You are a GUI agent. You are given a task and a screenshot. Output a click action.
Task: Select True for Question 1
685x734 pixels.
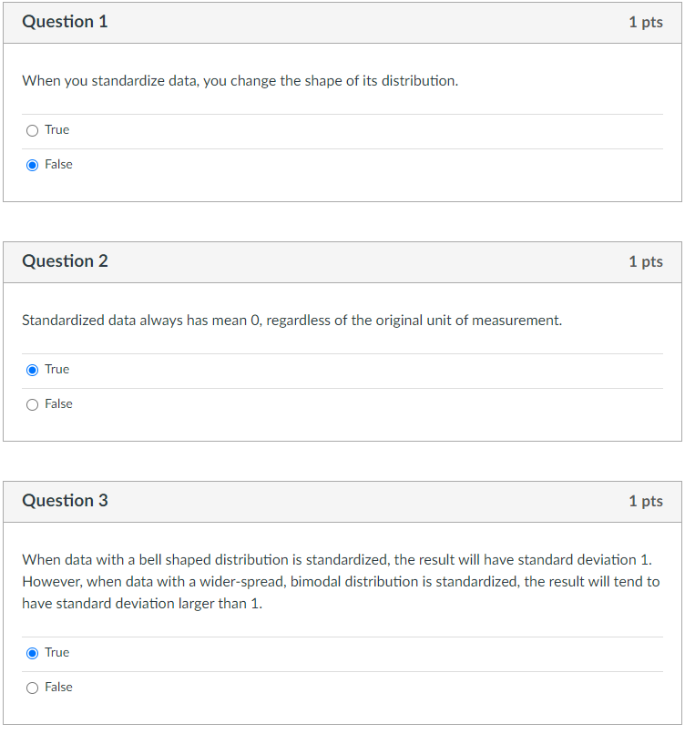click(x=32, y=129)
